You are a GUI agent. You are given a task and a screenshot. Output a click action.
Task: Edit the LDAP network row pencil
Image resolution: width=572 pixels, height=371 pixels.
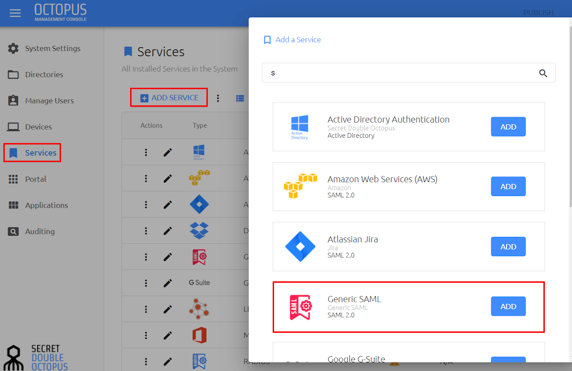click(x=168, y=309)
